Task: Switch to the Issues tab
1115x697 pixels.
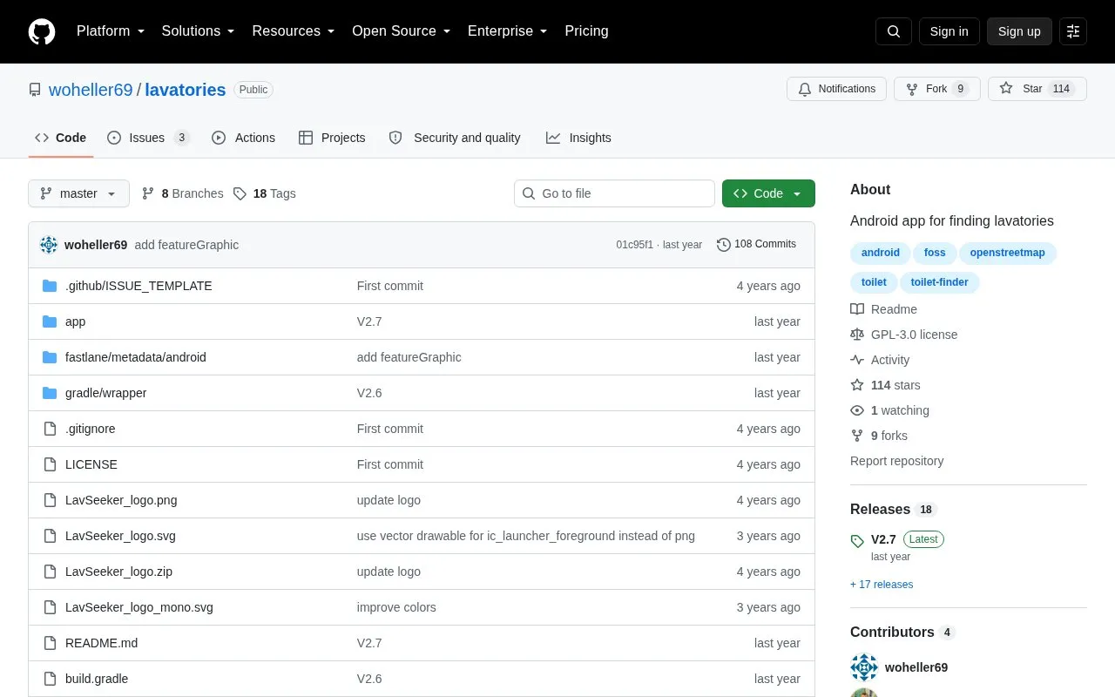Action: tap(148, 138)
